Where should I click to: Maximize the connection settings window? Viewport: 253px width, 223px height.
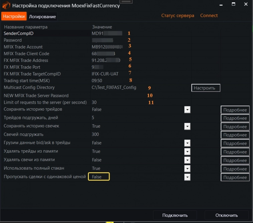233,4
